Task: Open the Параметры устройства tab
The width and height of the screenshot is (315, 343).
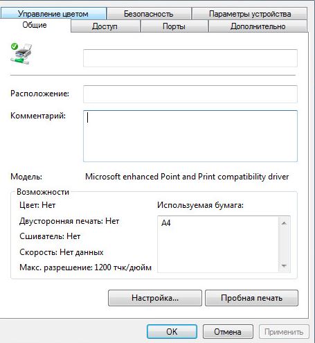Action: tap(250, 13)
